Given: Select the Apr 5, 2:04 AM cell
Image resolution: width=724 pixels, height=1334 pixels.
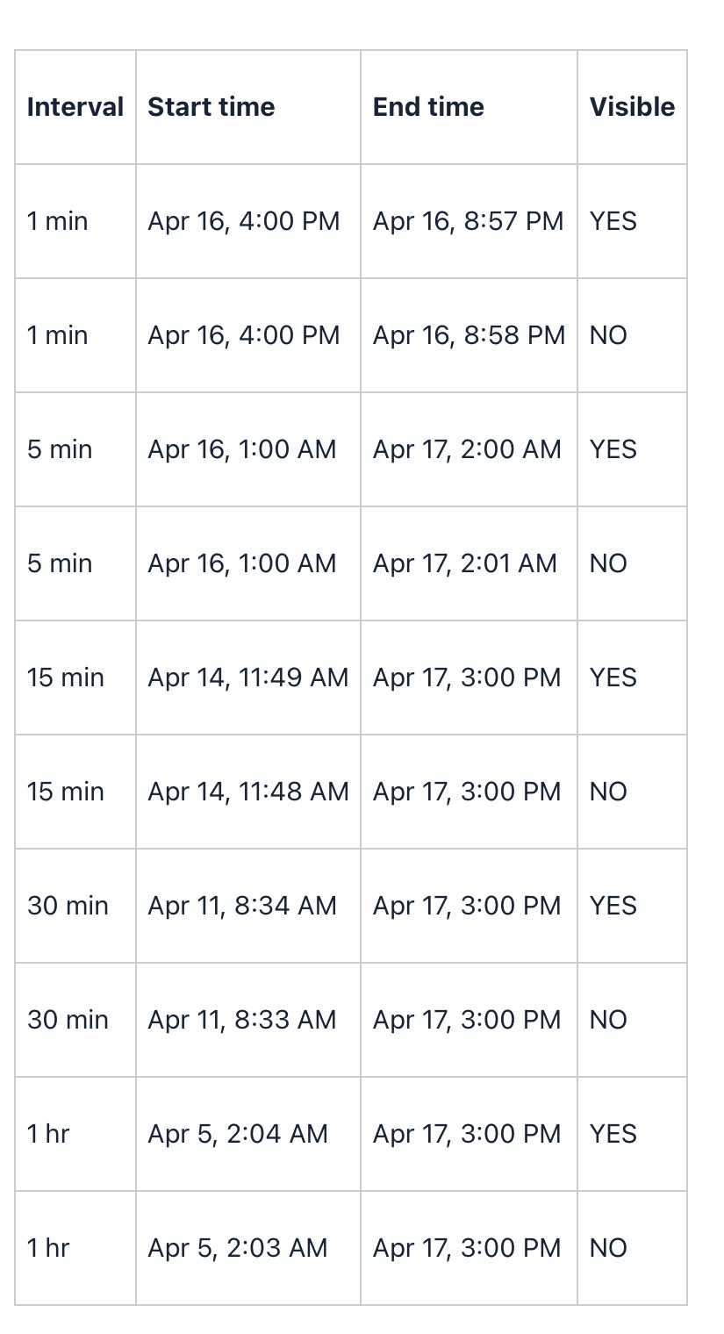Looking at the screenshot, I should [238, 1134].
